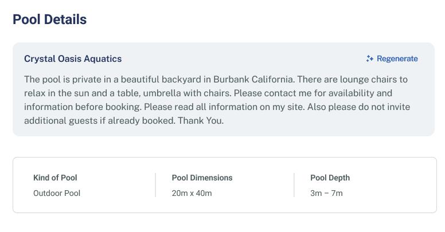This screenshot has height=232, width=445.
Task: Click the Pool Dimensions label
Action: point(202,178)
